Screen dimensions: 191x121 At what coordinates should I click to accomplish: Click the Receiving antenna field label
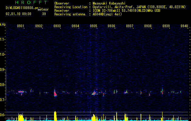pyautogui.click(x=70, y=14)
